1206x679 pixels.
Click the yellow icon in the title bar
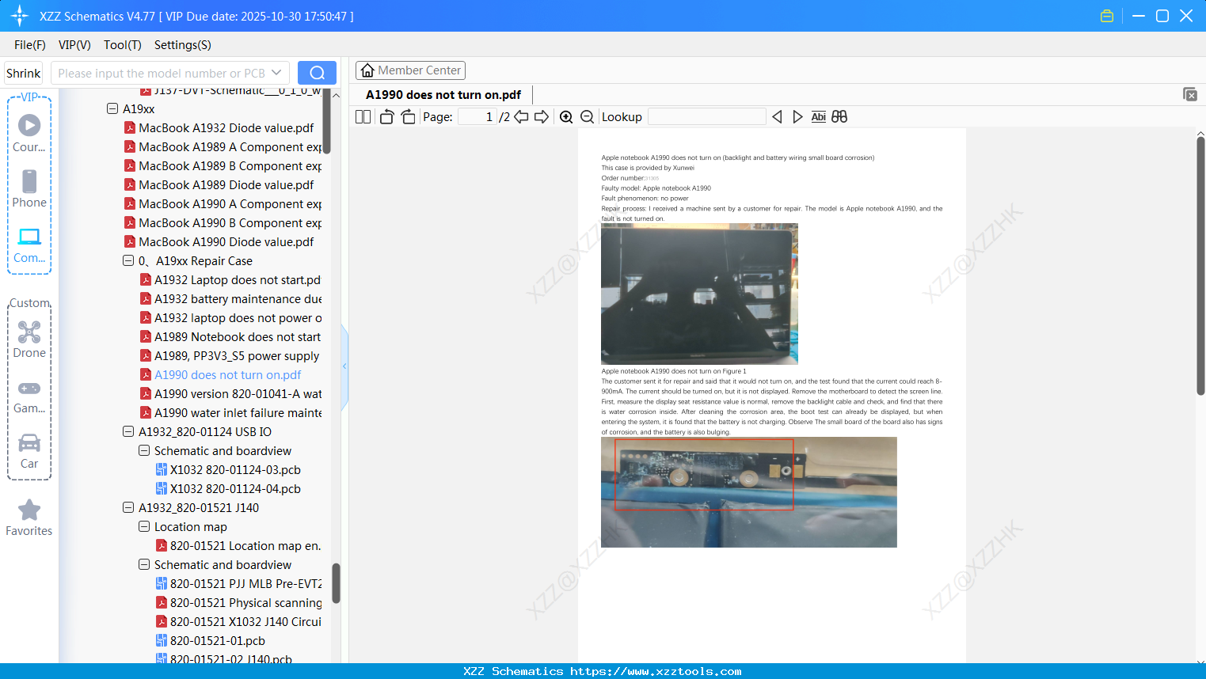click(x=1107, y=16)
